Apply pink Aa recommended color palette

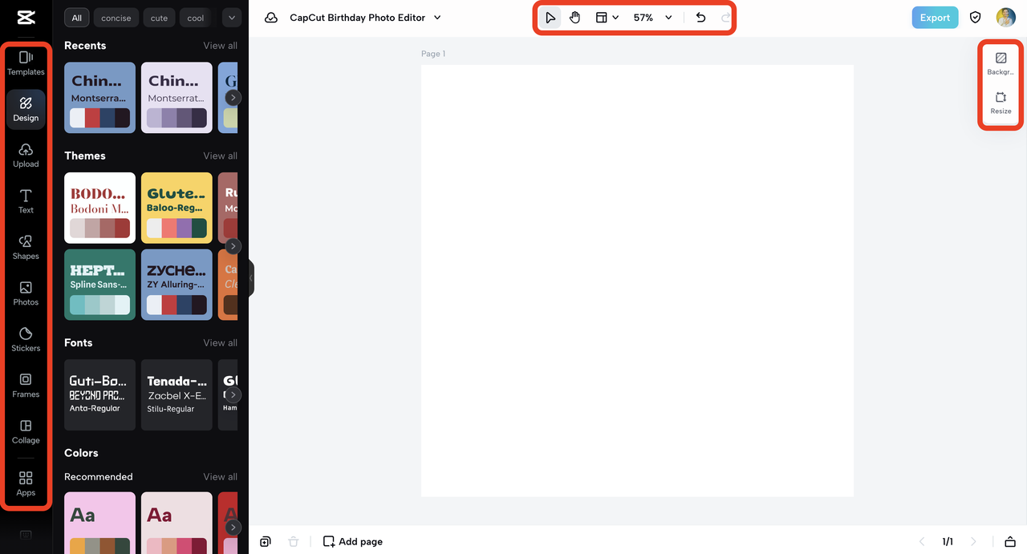coord(99,523)
